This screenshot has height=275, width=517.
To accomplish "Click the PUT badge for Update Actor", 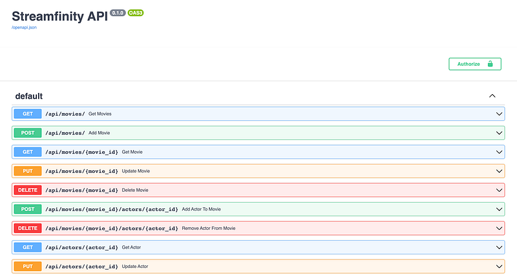I will (x=28, y=267).
